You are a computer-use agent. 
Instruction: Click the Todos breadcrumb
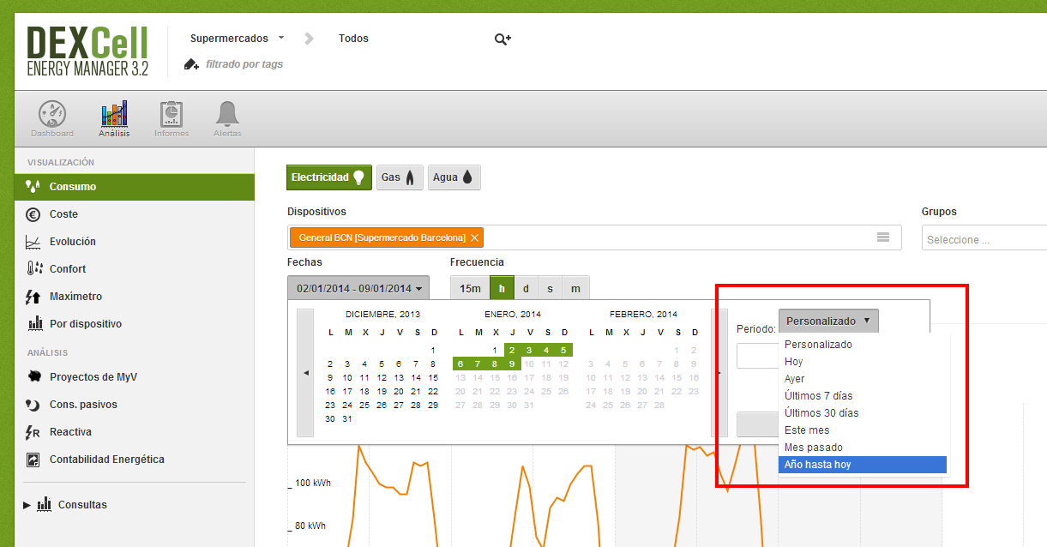[x=353, y=39]
